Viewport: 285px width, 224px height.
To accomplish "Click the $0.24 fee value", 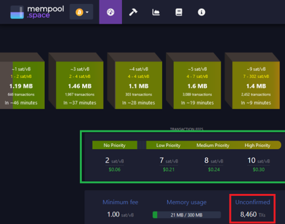I will pos(214,170).
